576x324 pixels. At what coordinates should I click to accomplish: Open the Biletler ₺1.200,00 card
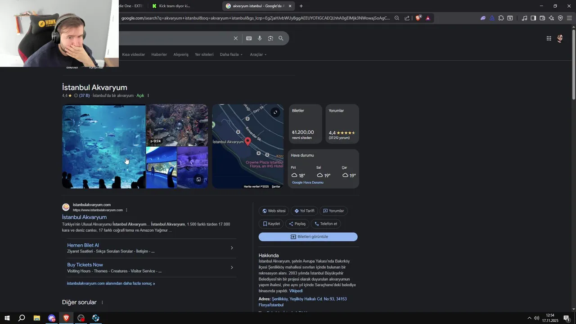click(x=306, y=124)
